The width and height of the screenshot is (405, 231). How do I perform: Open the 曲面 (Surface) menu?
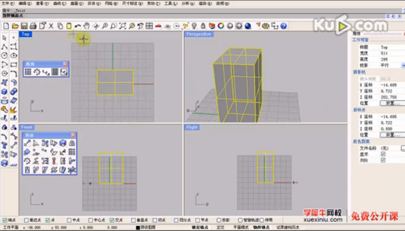click(77, 4)
